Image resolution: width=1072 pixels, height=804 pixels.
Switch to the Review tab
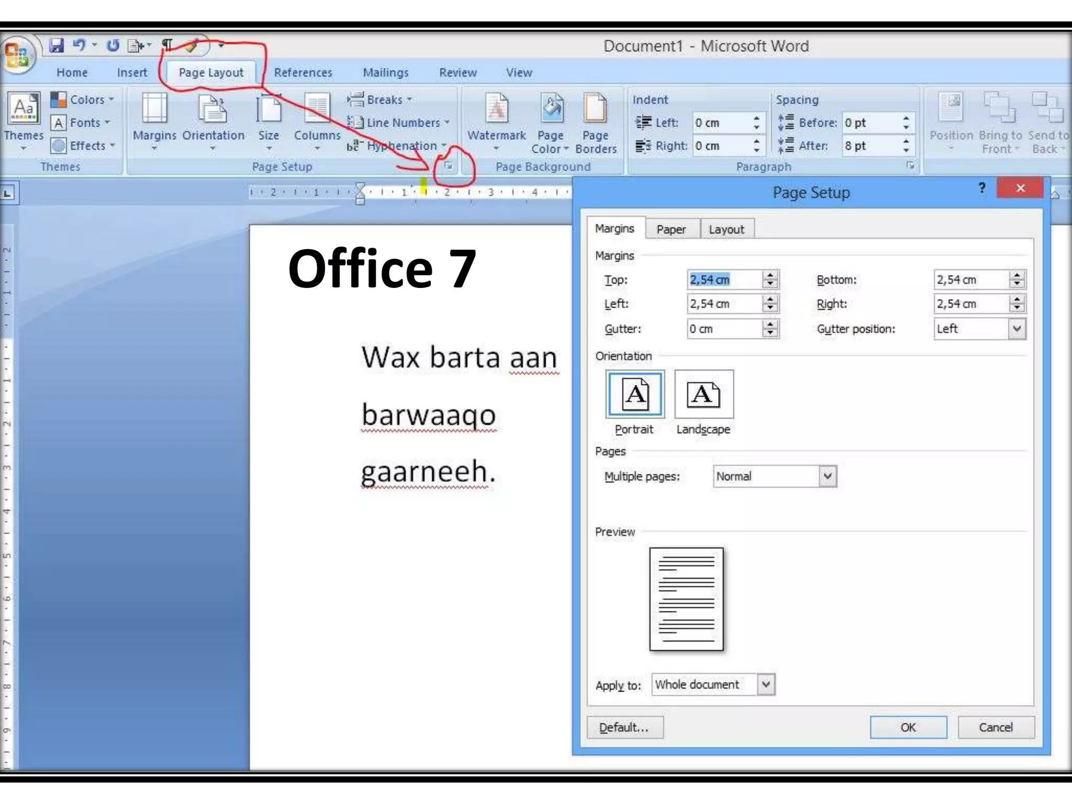coord(458,73)
